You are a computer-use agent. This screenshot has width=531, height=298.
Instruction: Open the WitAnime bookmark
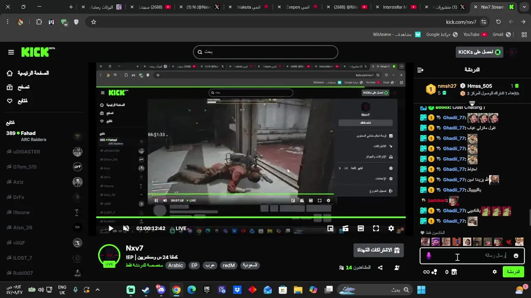click(397, 34)
